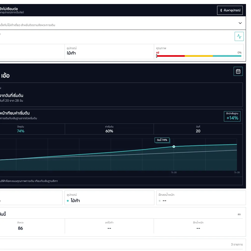
Task: Open the calendar icon in progress panel
Action: click(238, 71)
